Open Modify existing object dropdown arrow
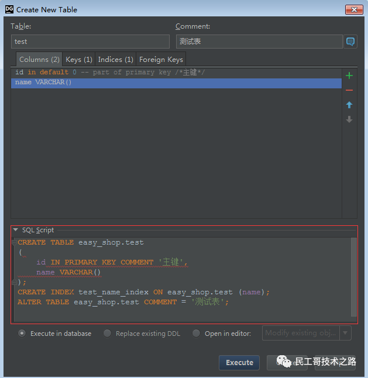368x378 pixels. (345, 333)
